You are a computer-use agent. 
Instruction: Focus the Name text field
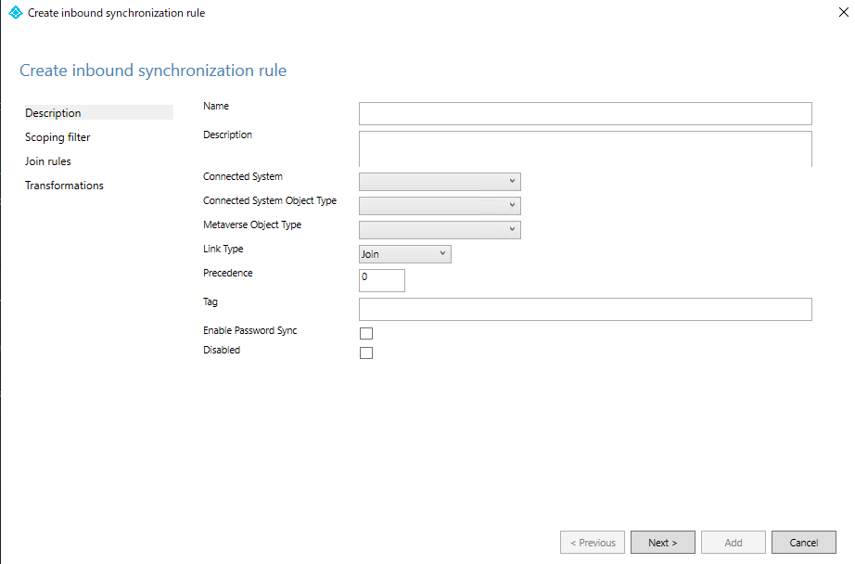point(585,113)
